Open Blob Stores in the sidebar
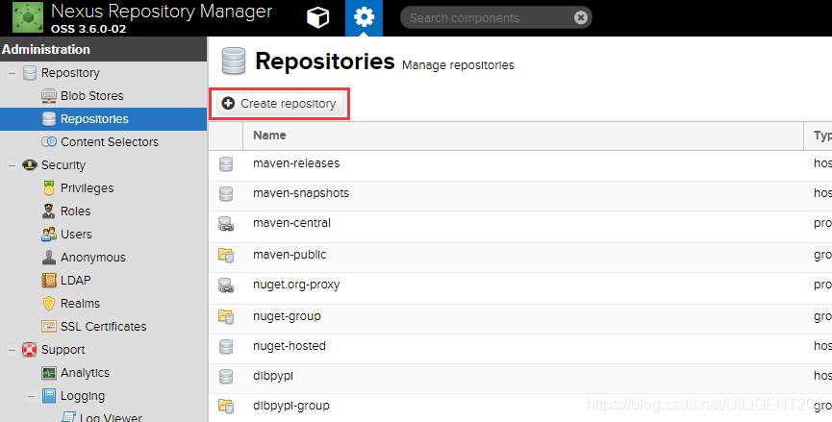Viewport: 832px width, 422px height. (x=91, y=96)
